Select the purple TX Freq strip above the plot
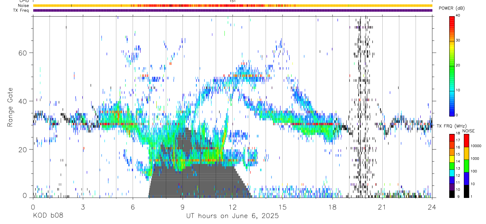 point(233,10)
